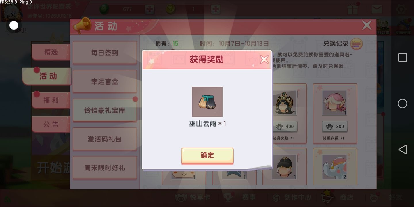Switch to the 精选 tab
This screenshot has height=207, width=414.
[51, 52]
